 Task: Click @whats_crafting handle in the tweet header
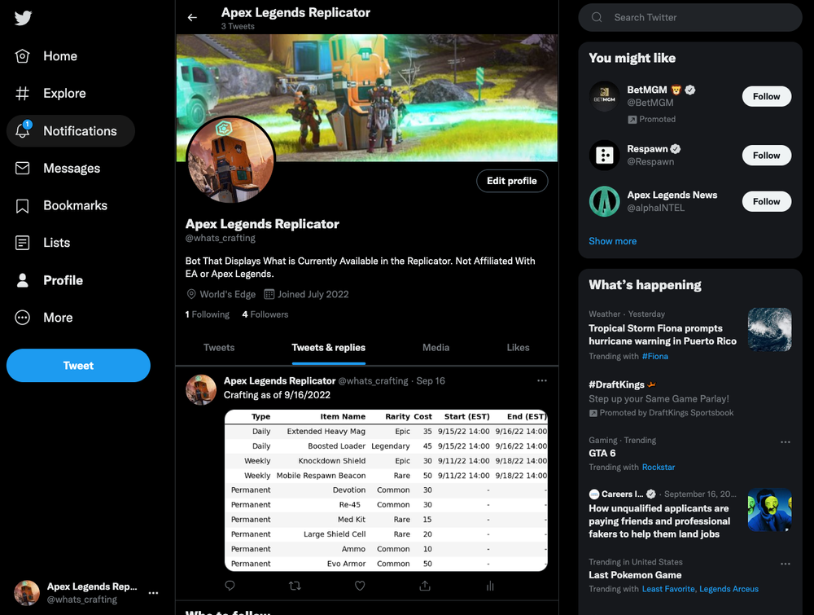[x=374, y=380]
